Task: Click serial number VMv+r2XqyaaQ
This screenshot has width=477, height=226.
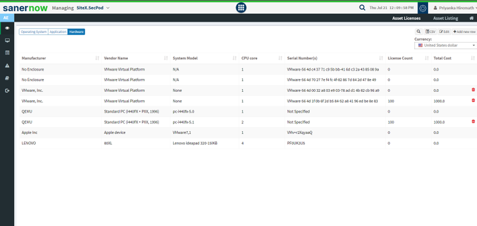Action: point(299,133)
